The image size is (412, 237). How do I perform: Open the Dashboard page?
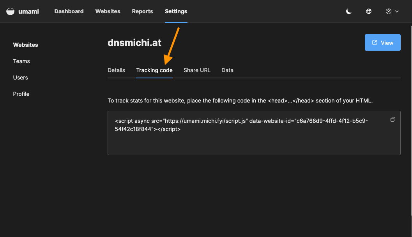69,11
